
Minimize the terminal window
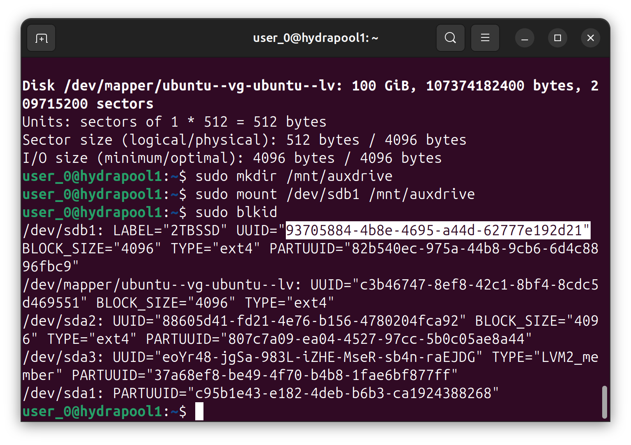pos(524,38)
